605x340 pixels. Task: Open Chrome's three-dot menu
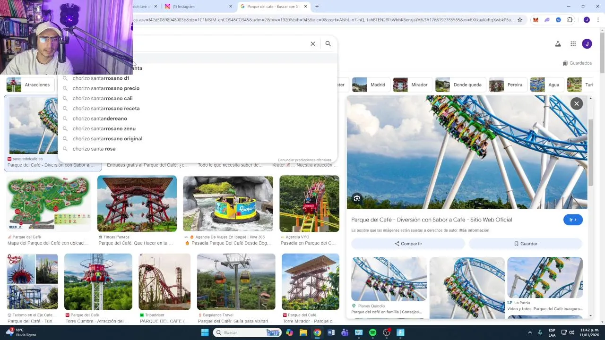[598, 20]
